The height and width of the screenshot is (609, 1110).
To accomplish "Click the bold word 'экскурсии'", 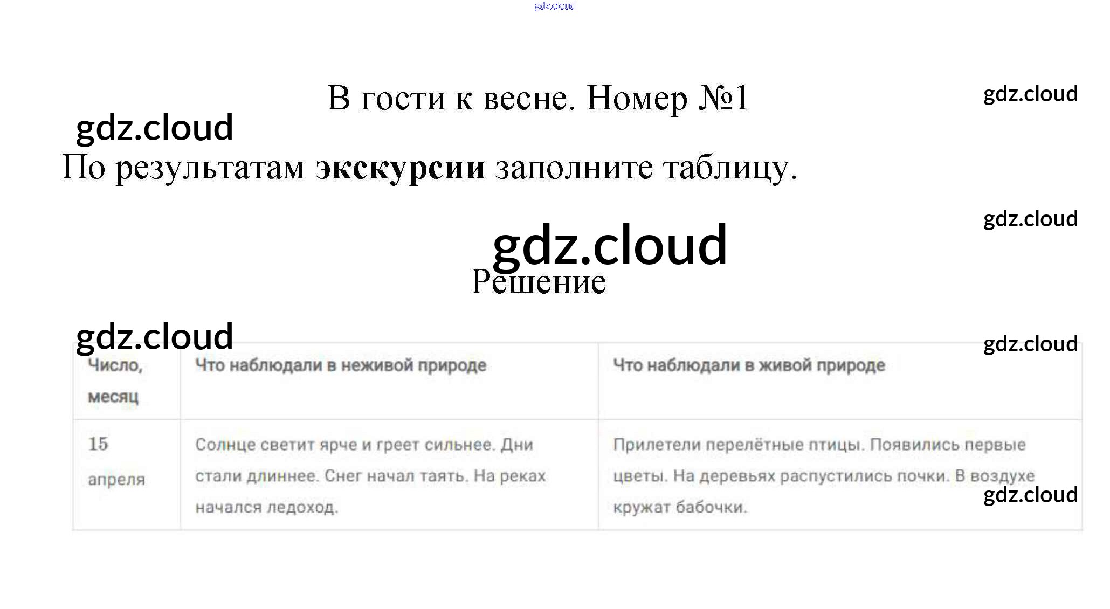I will click(x=400, y=168).
